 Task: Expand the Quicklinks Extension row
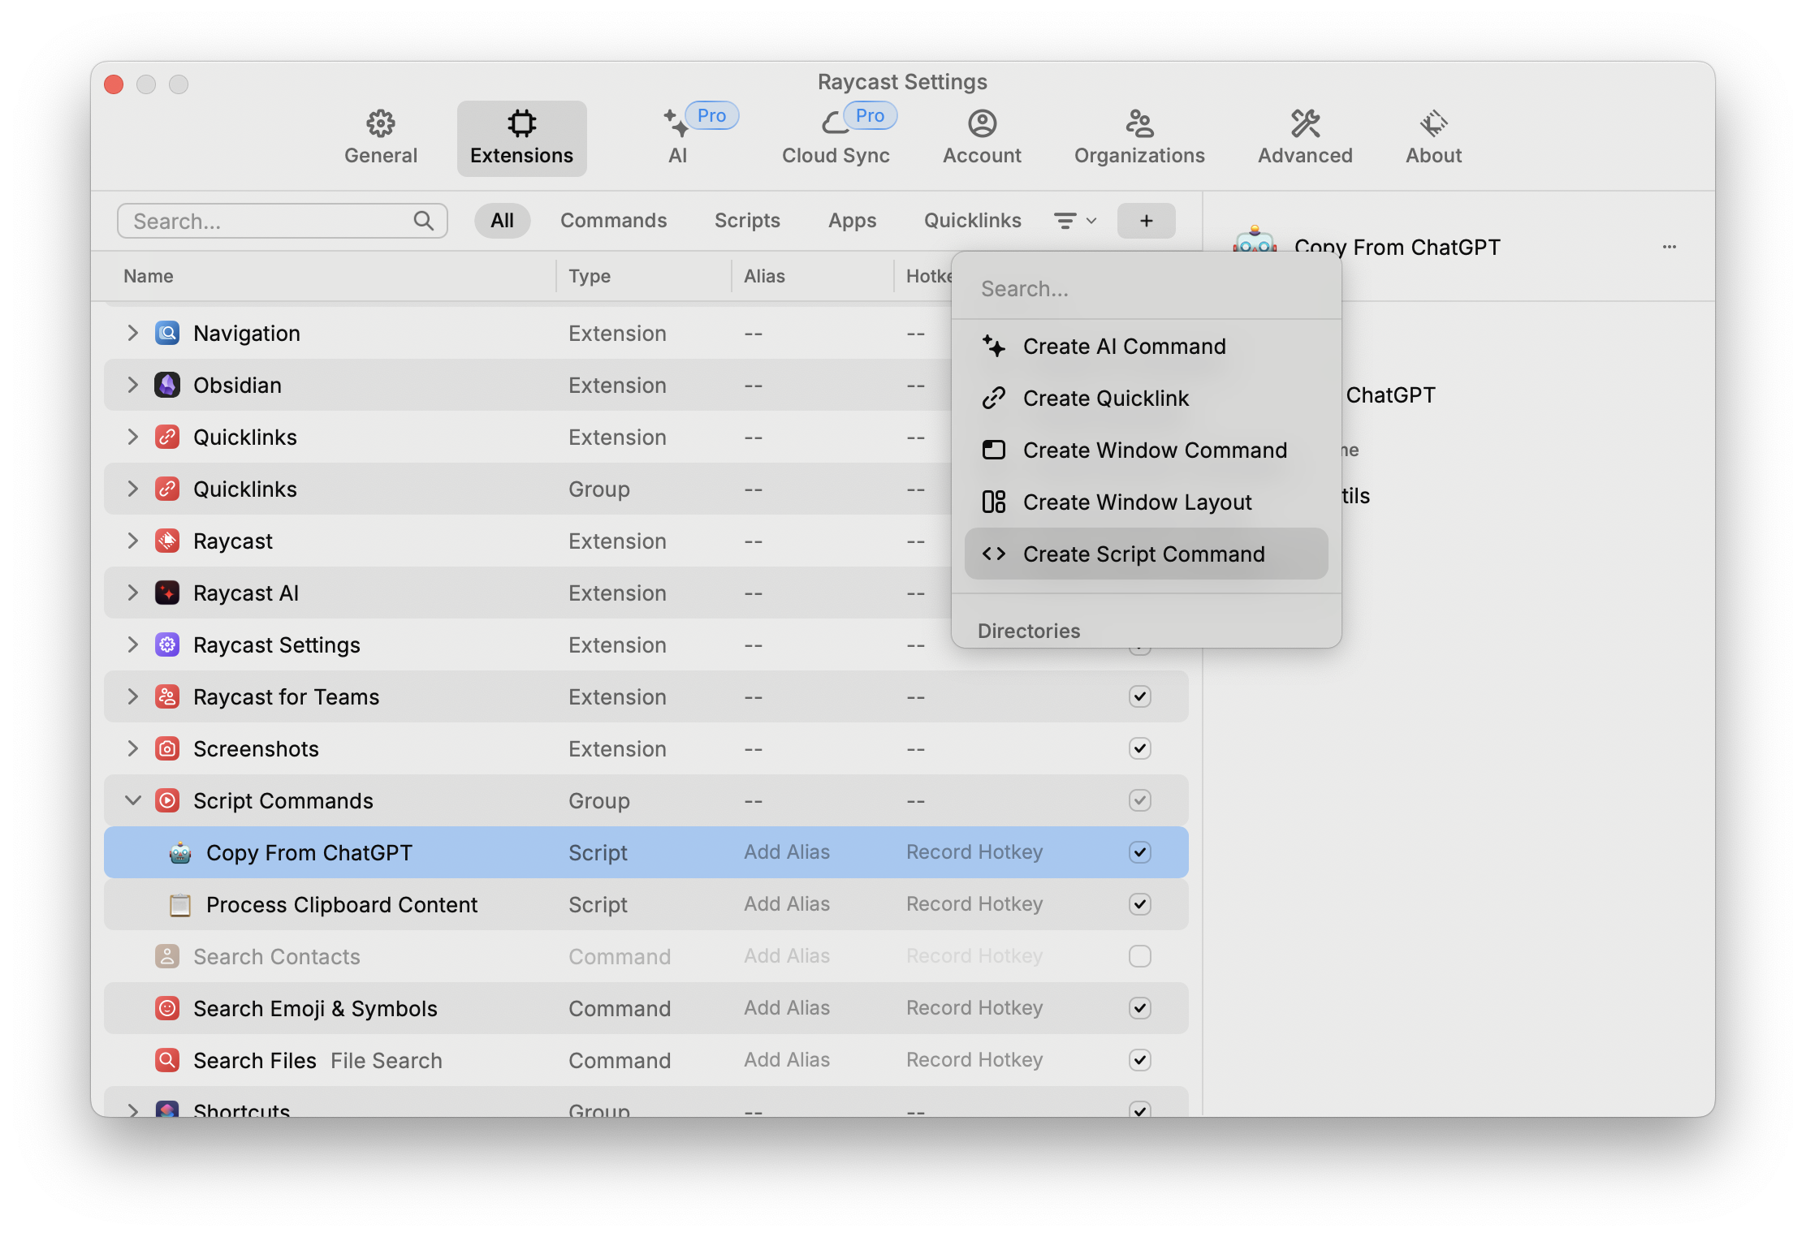[x=132, y=437]
